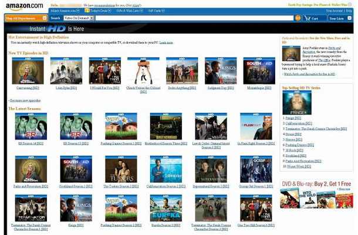This screenshot has width=358, height=235.
Task: Open Your Account in the top navigation
Action: coord(335,11)
